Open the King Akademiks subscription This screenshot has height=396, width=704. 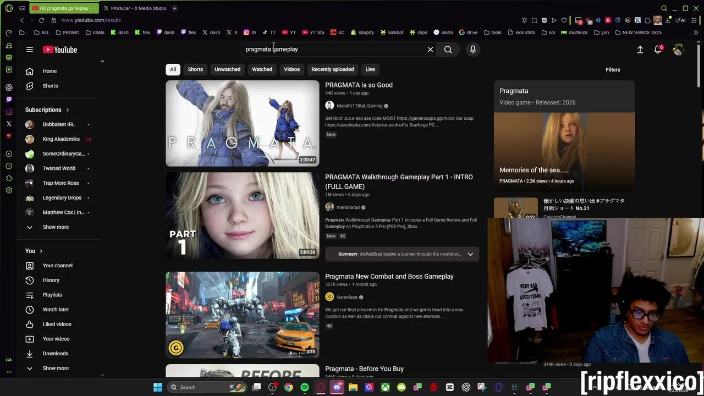[61, 139]
